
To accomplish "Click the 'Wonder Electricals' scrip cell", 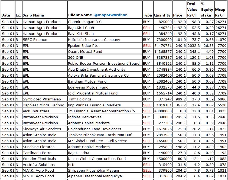I will (x=45, y=159).
